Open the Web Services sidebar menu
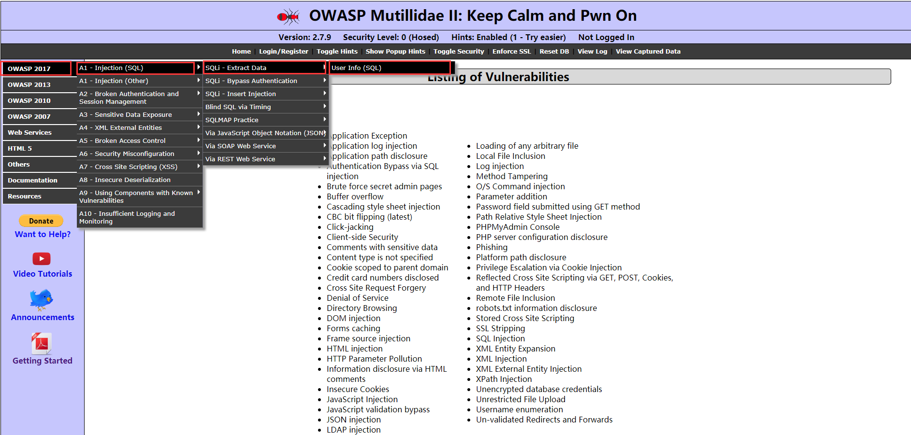The image size is (911, 435). [x=40, y=132]
